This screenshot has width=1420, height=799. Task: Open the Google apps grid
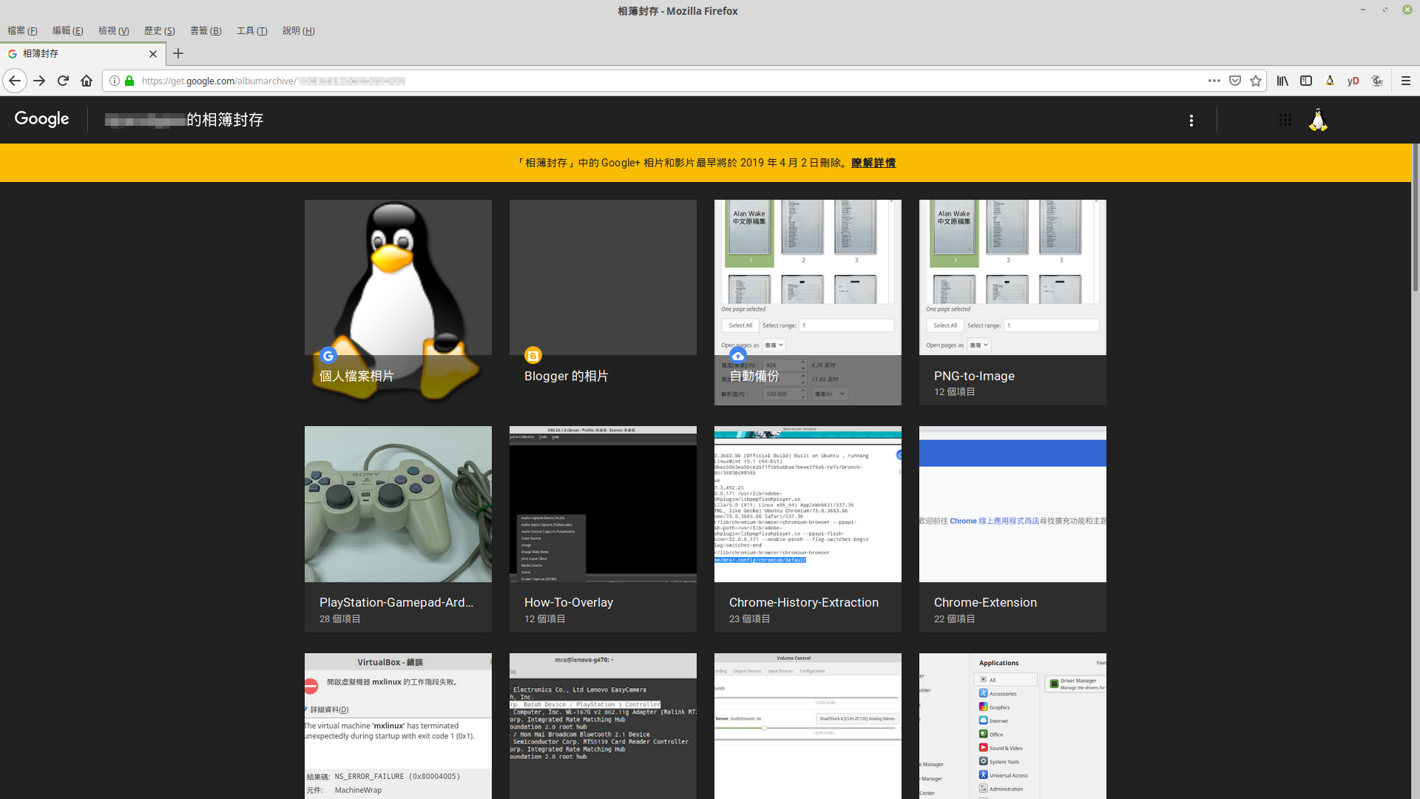[1285, 120]
